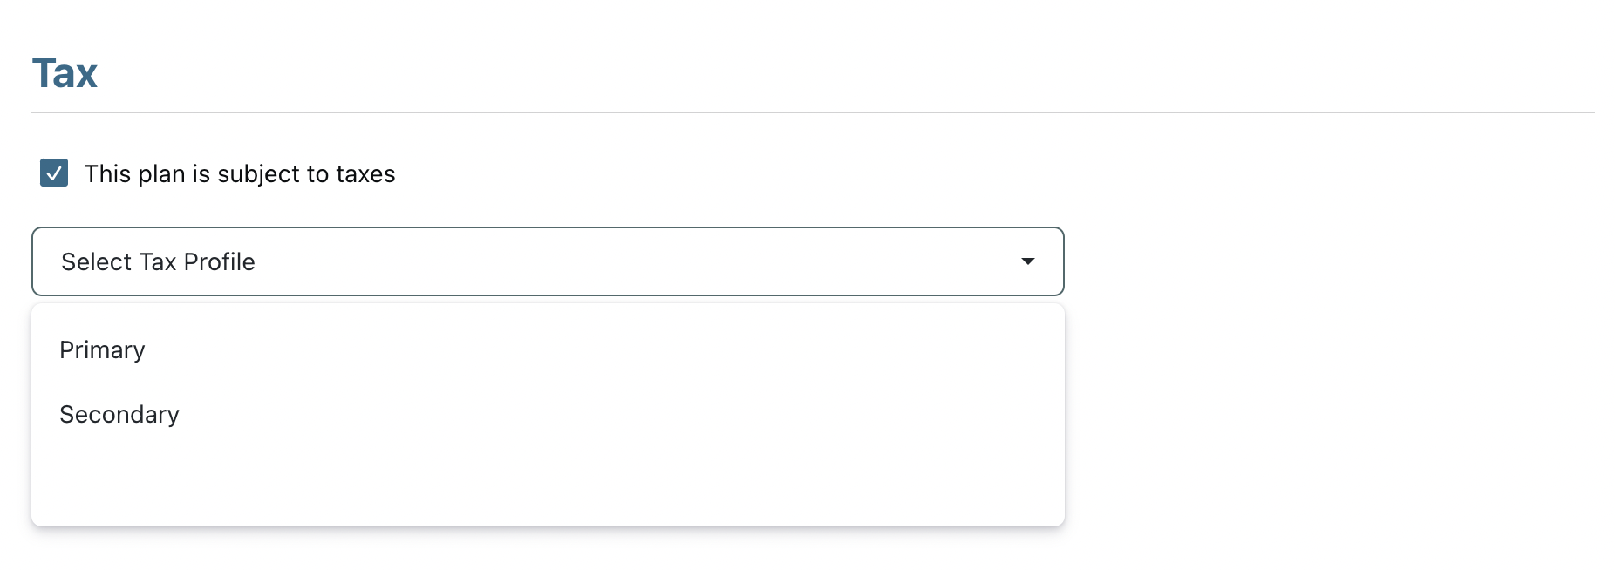1615x570 pixels.
Task: Pick the Primary entry
Action: click(102, 349)
